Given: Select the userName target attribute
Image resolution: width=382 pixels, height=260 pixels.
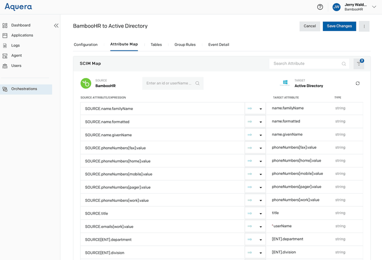Looking at the screenshot, I should pos(282,226).
